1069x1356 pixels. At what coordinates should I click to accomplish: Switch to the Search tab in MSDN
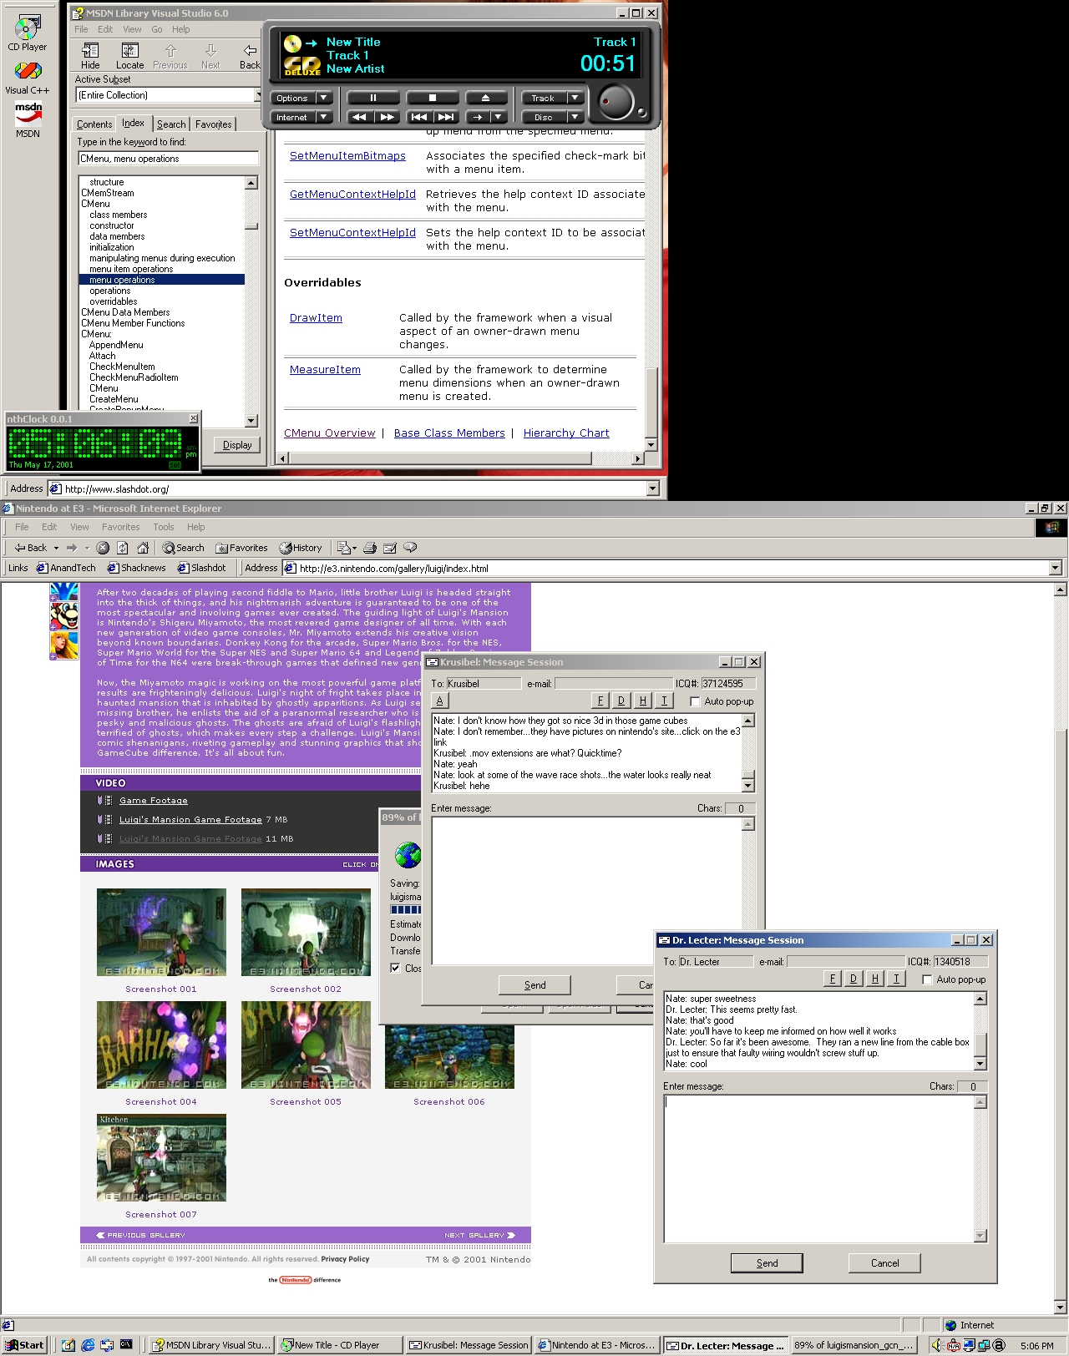pyautogui.click(x=171, y=124)
